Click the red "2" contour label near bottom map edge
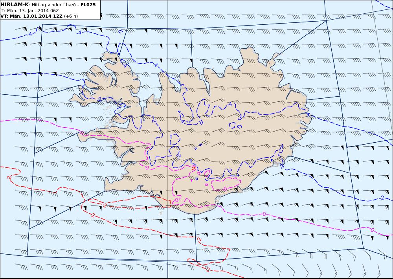Viewport: 393px width, 279px height. (208, 270)
